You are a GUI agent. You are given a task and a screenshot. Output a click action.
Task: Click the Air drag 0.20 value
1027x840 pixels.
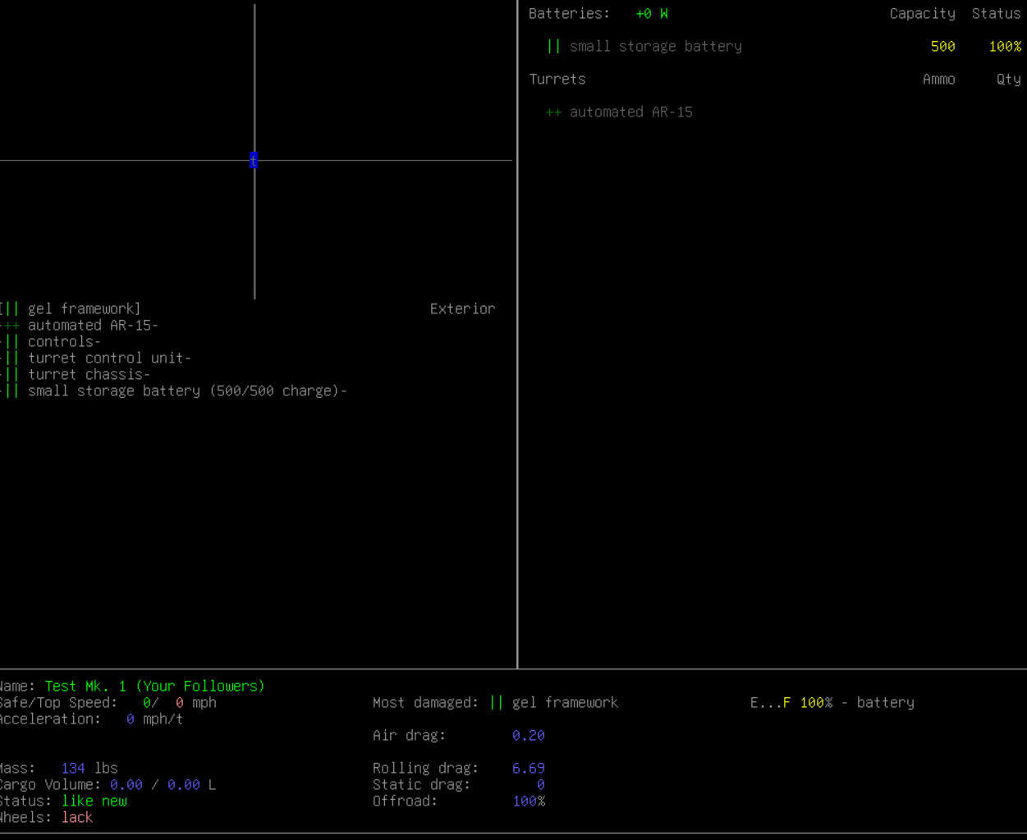click(x=529, y=736)
